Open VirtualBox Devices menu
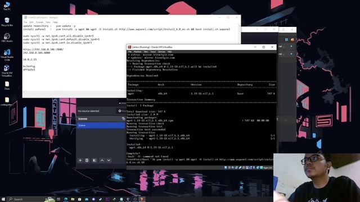This screenshot has height=202, width=360. 161,52
